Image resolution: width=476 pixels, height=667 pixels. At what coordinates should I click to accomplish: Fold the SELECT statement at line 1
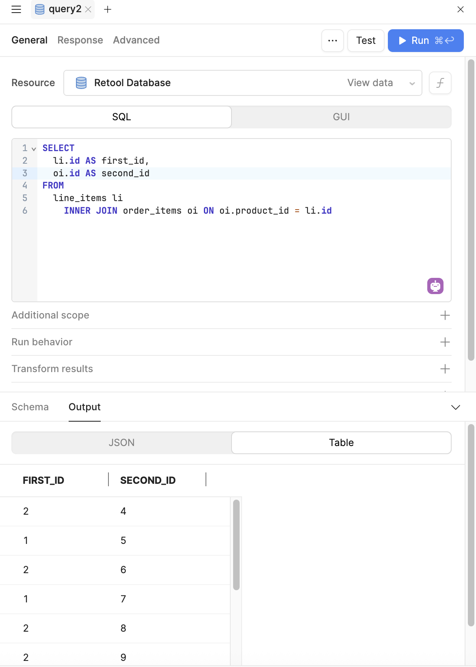(x=34, y=149)
